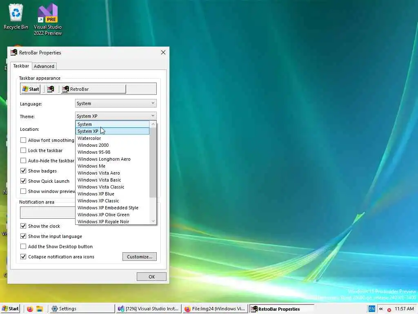The height and width of the screenshot is (314, 418).
Task: Open the taskbar Start button
Action: coord(10,309)
